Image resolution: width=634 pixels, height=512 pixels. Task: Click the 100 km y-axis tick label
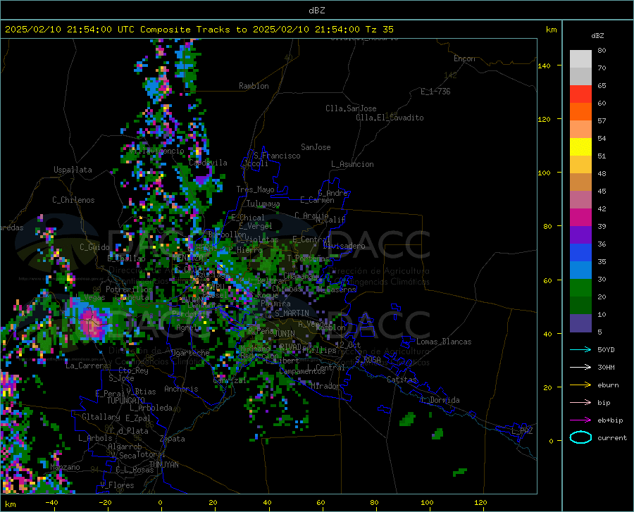[545, 173]
